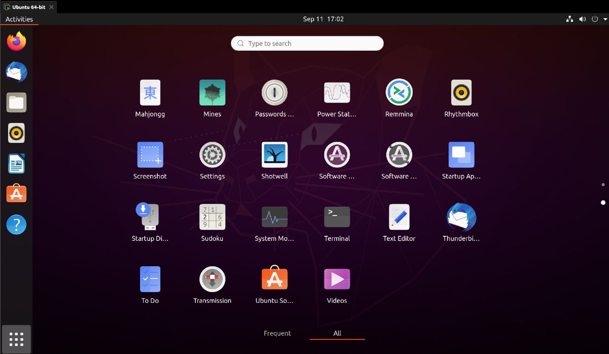Open Files from the dock

[16, 102]
